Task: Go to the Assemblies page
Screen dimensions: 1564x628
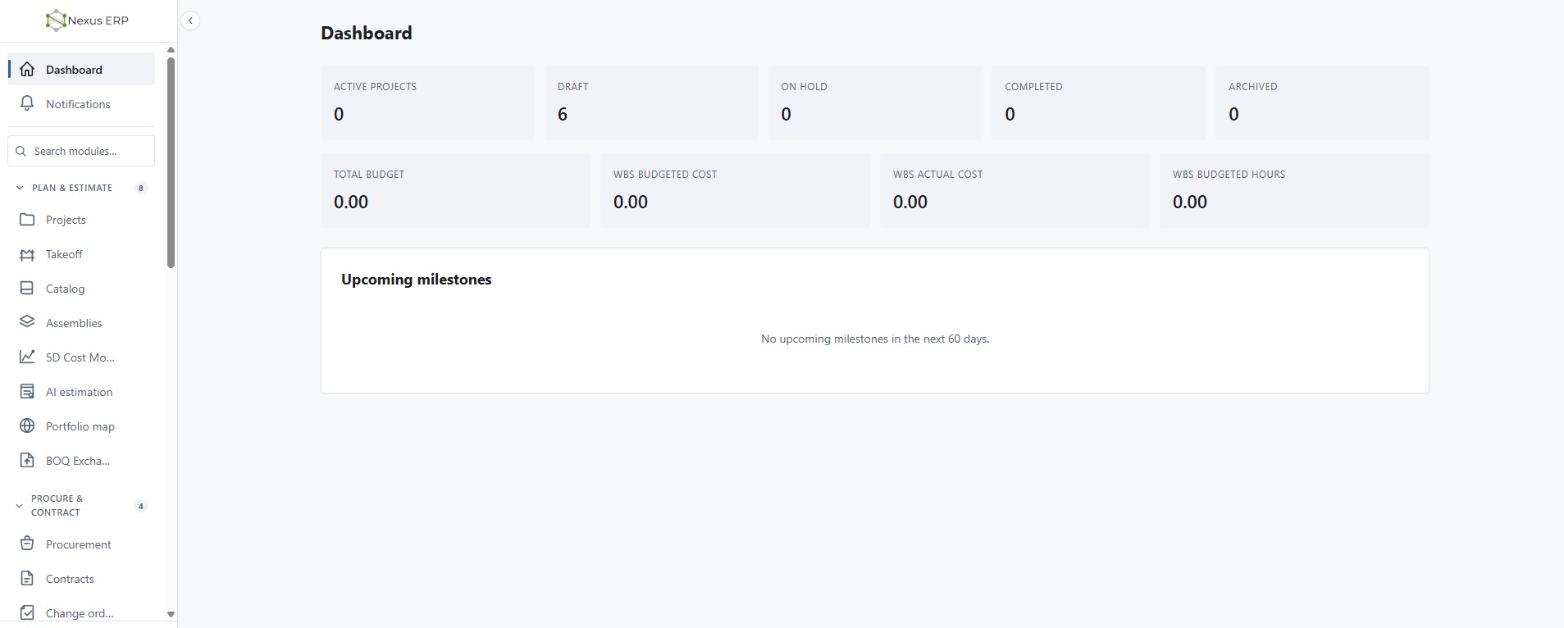Action: tap(81, 323)
